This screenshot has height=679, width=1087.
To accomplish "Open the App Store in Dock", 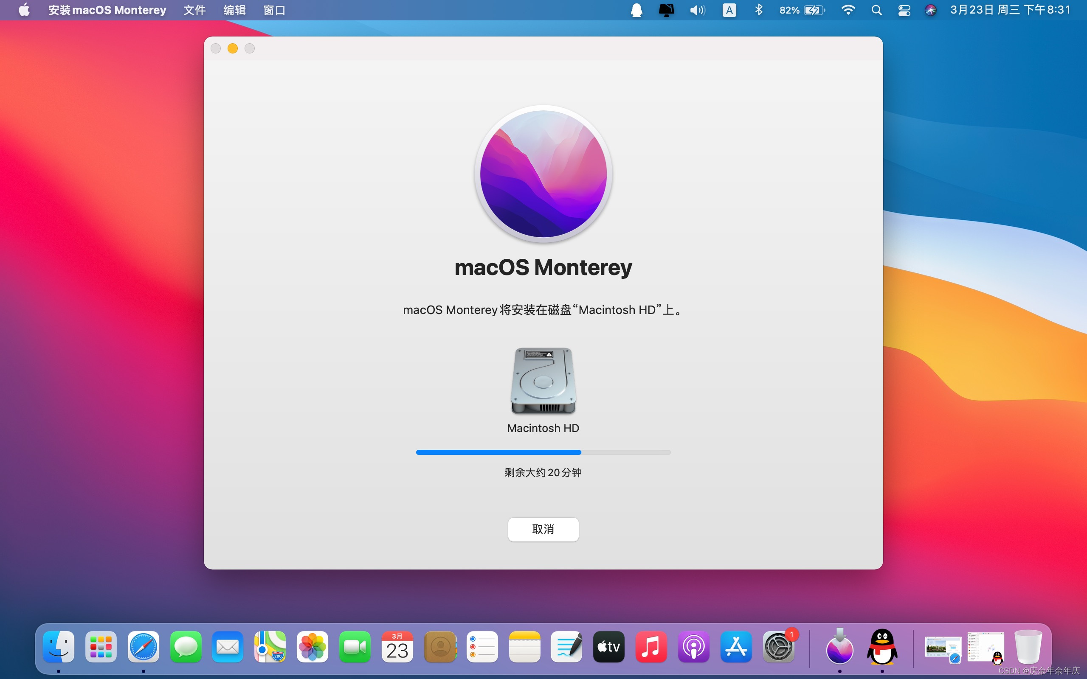I will click(x=736, y=647).
